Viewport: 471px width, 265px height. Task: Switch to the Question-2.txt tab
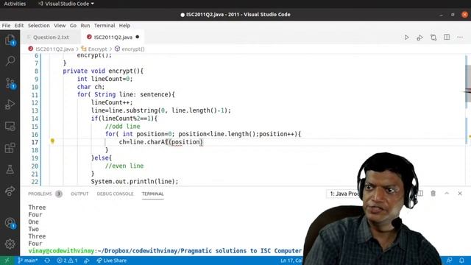tap(51, 38)
